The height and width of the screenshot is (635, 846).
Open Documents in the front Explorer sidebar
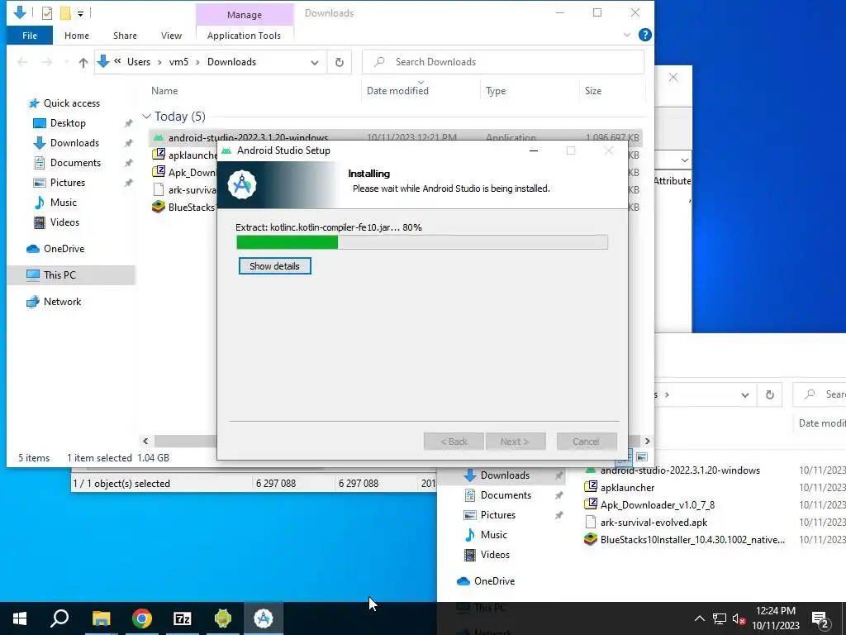click(x=75, y=163)
